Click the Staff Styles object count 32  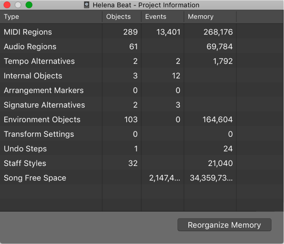(x=133, y=163)
